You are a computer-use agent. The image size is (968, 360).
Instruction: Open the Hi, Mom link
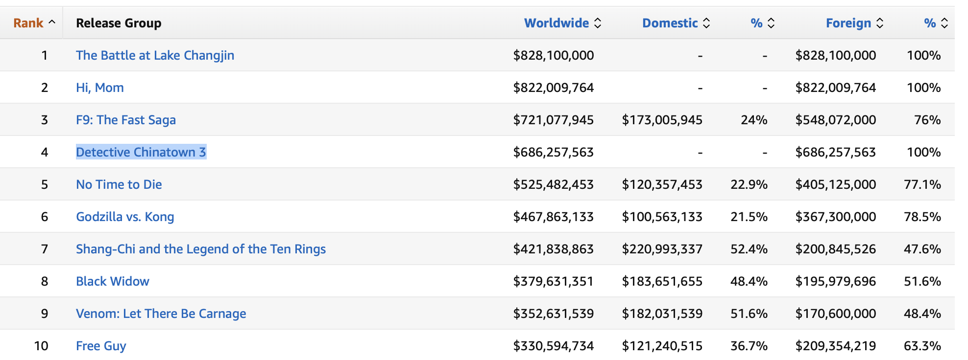coord(100,88)
